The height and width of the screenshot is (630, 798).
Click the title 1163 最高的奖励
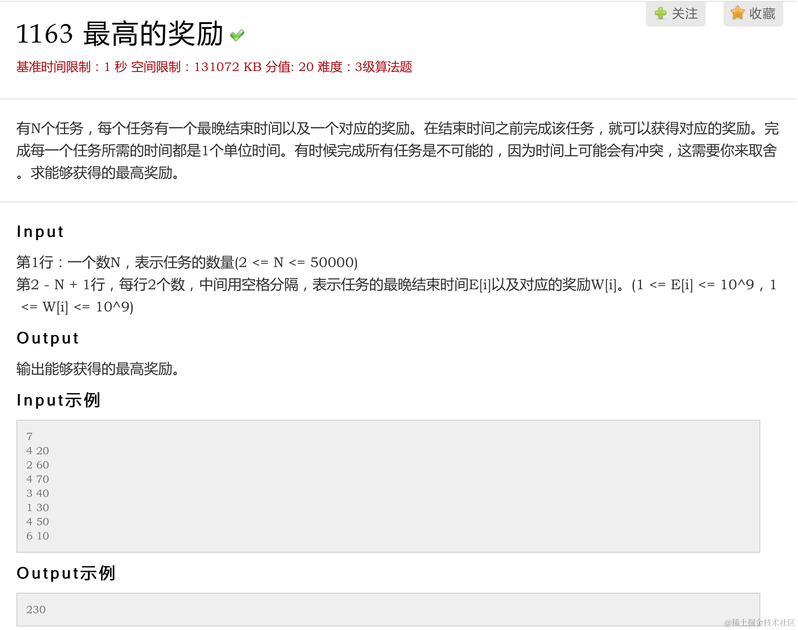pyautogui.click(x=119, y=34)
